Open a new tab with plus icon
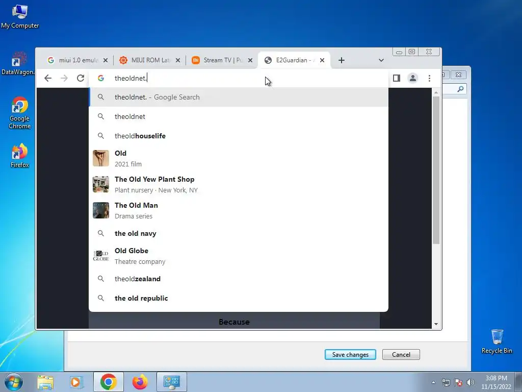 341,60
